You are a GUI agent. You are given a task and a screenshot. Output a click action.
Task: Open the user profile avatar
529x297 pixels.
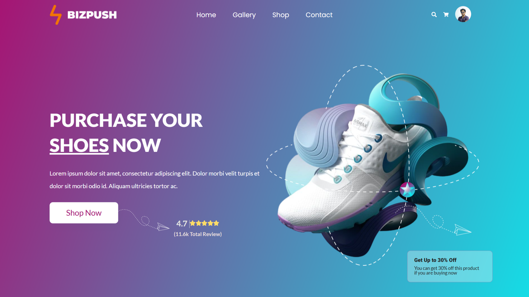pyautogui.click(x=463, y=14)
